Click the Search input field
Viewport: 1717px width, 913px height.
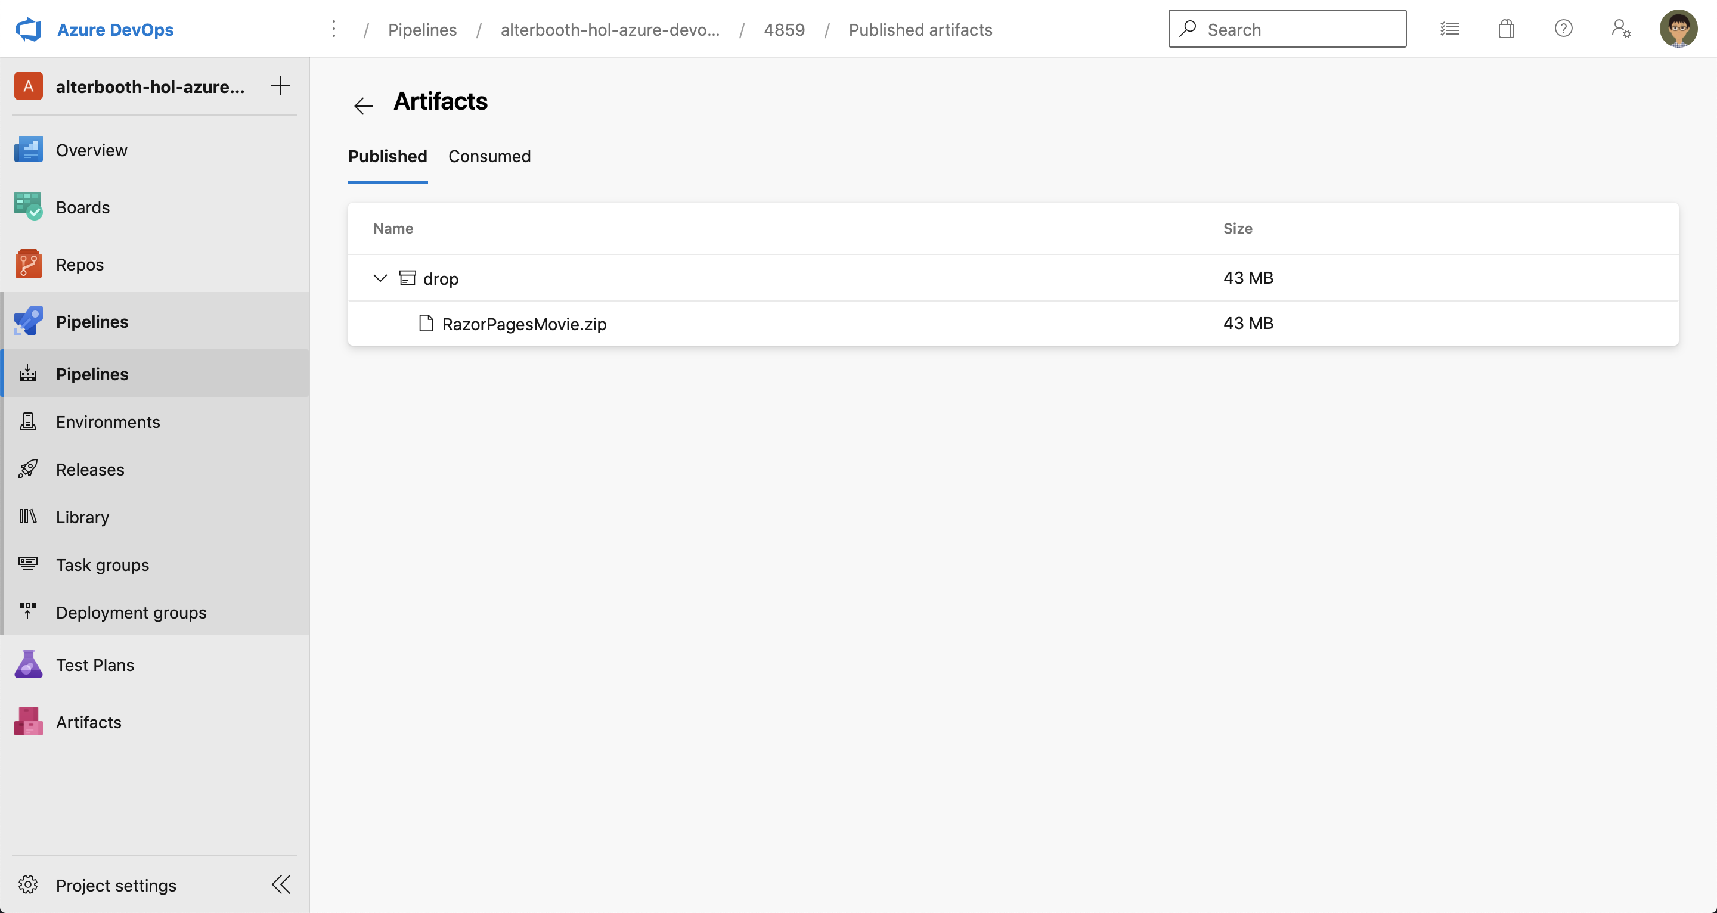point(1288,29)
